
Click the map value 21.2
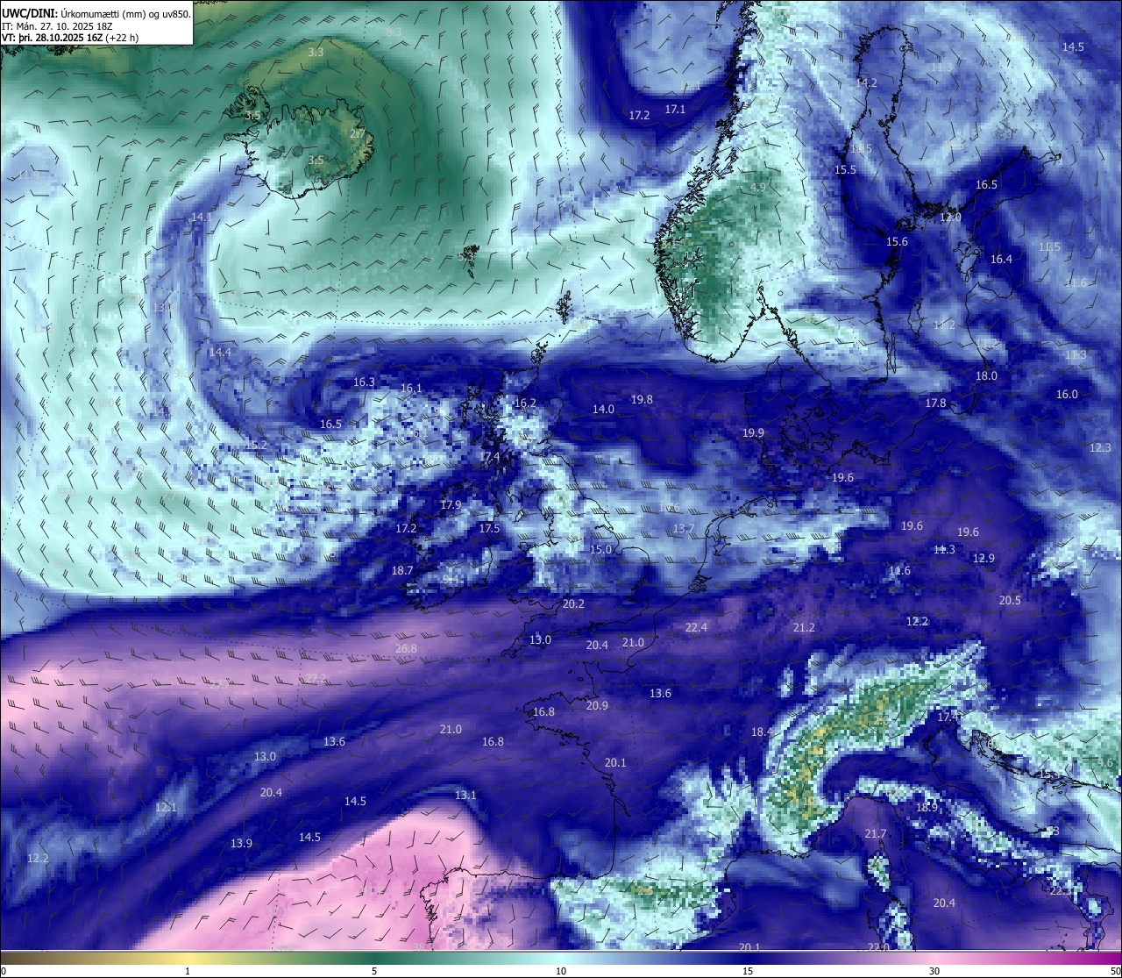tap(804, 628)
